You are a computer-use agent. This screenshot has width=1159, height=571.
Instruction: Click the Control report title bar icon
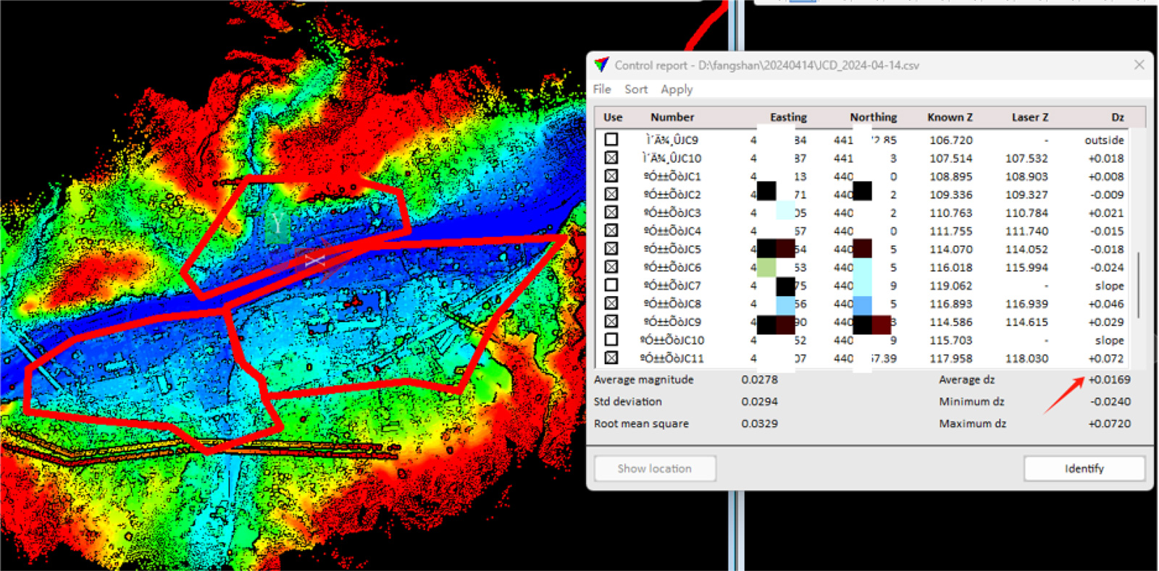pos(601,65)
